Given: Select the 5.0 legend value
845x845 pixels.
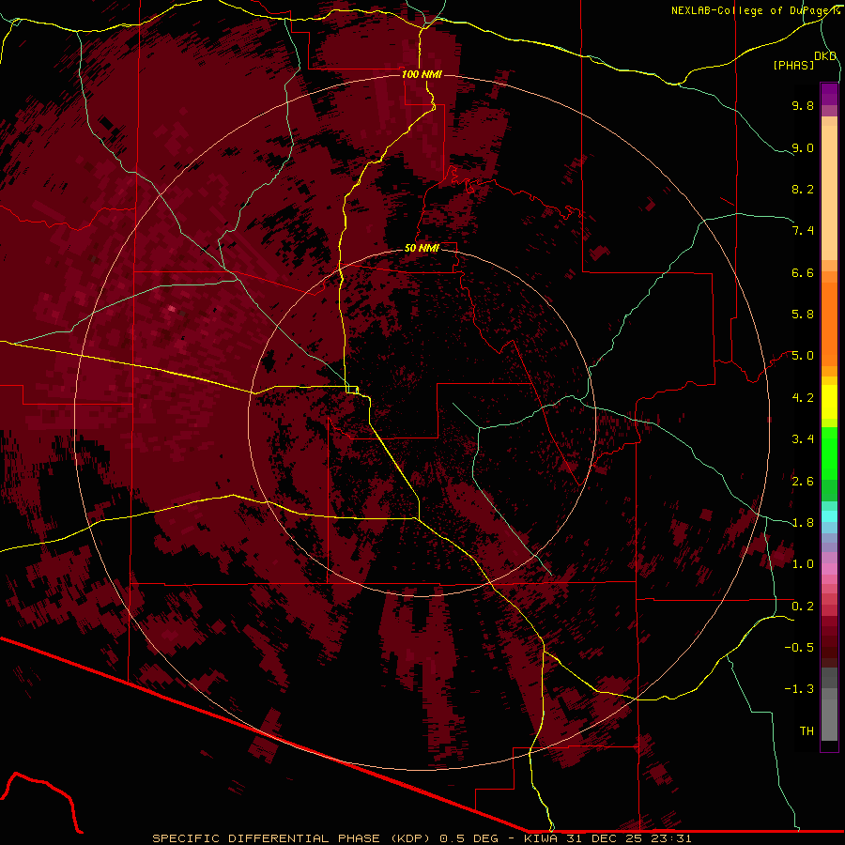Looking at the screenshot, I should tap(803, 356).
